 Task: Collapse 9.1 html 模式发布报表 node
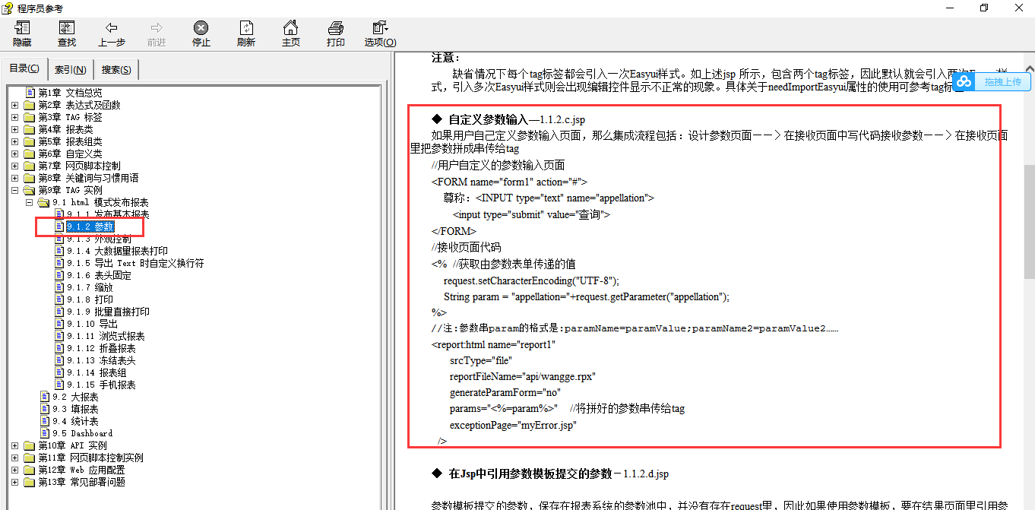pyautogui.click(x=30, y=202)
